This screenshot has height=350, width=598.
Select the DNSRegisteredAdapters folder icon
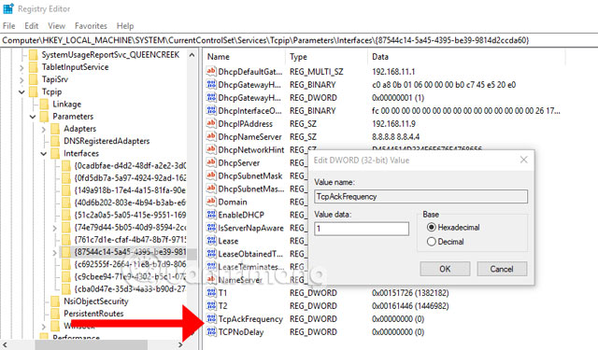(55, 141)
